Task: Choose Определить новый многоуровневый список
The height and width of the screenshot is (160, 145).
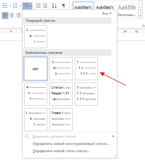Action: (x=71, y=144)
